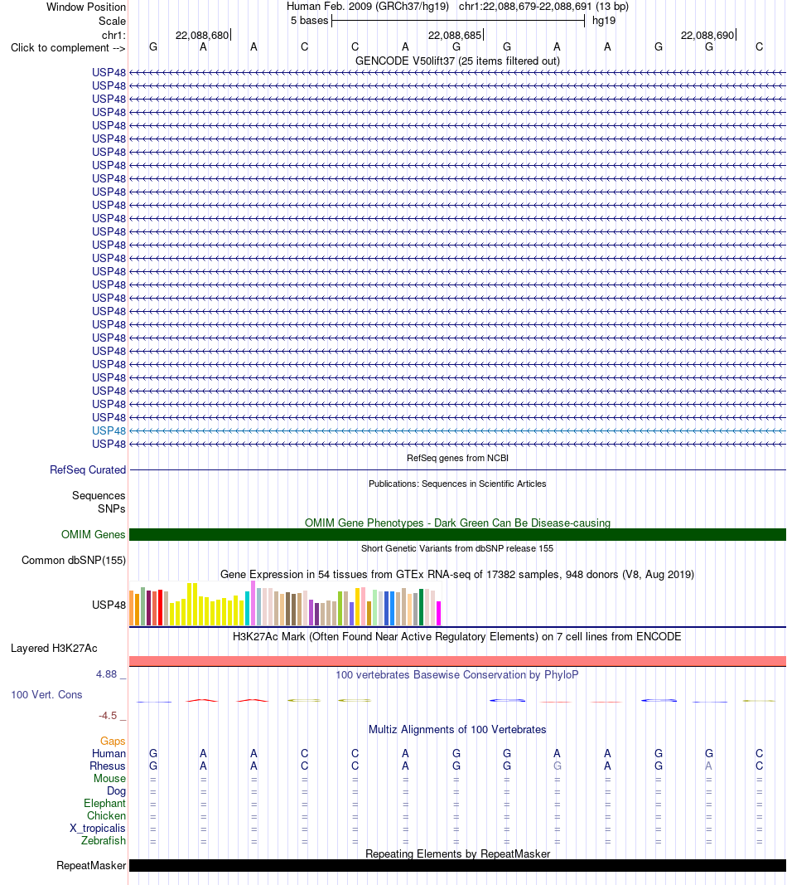Viewport: 787px width, 885px height.
Task: Click the PhyloP maximum value 4.88
Action: click(x=106, y=673)
